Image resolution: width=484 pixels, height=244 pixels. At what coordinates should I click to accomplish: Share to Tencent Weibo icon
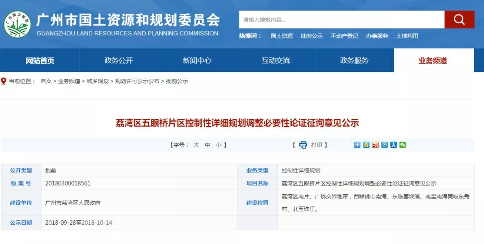pyautogui.click(x=385, y=145)
